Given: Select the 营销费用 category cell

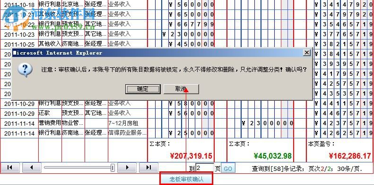Looking at the screenshot, I should [50, 123].
